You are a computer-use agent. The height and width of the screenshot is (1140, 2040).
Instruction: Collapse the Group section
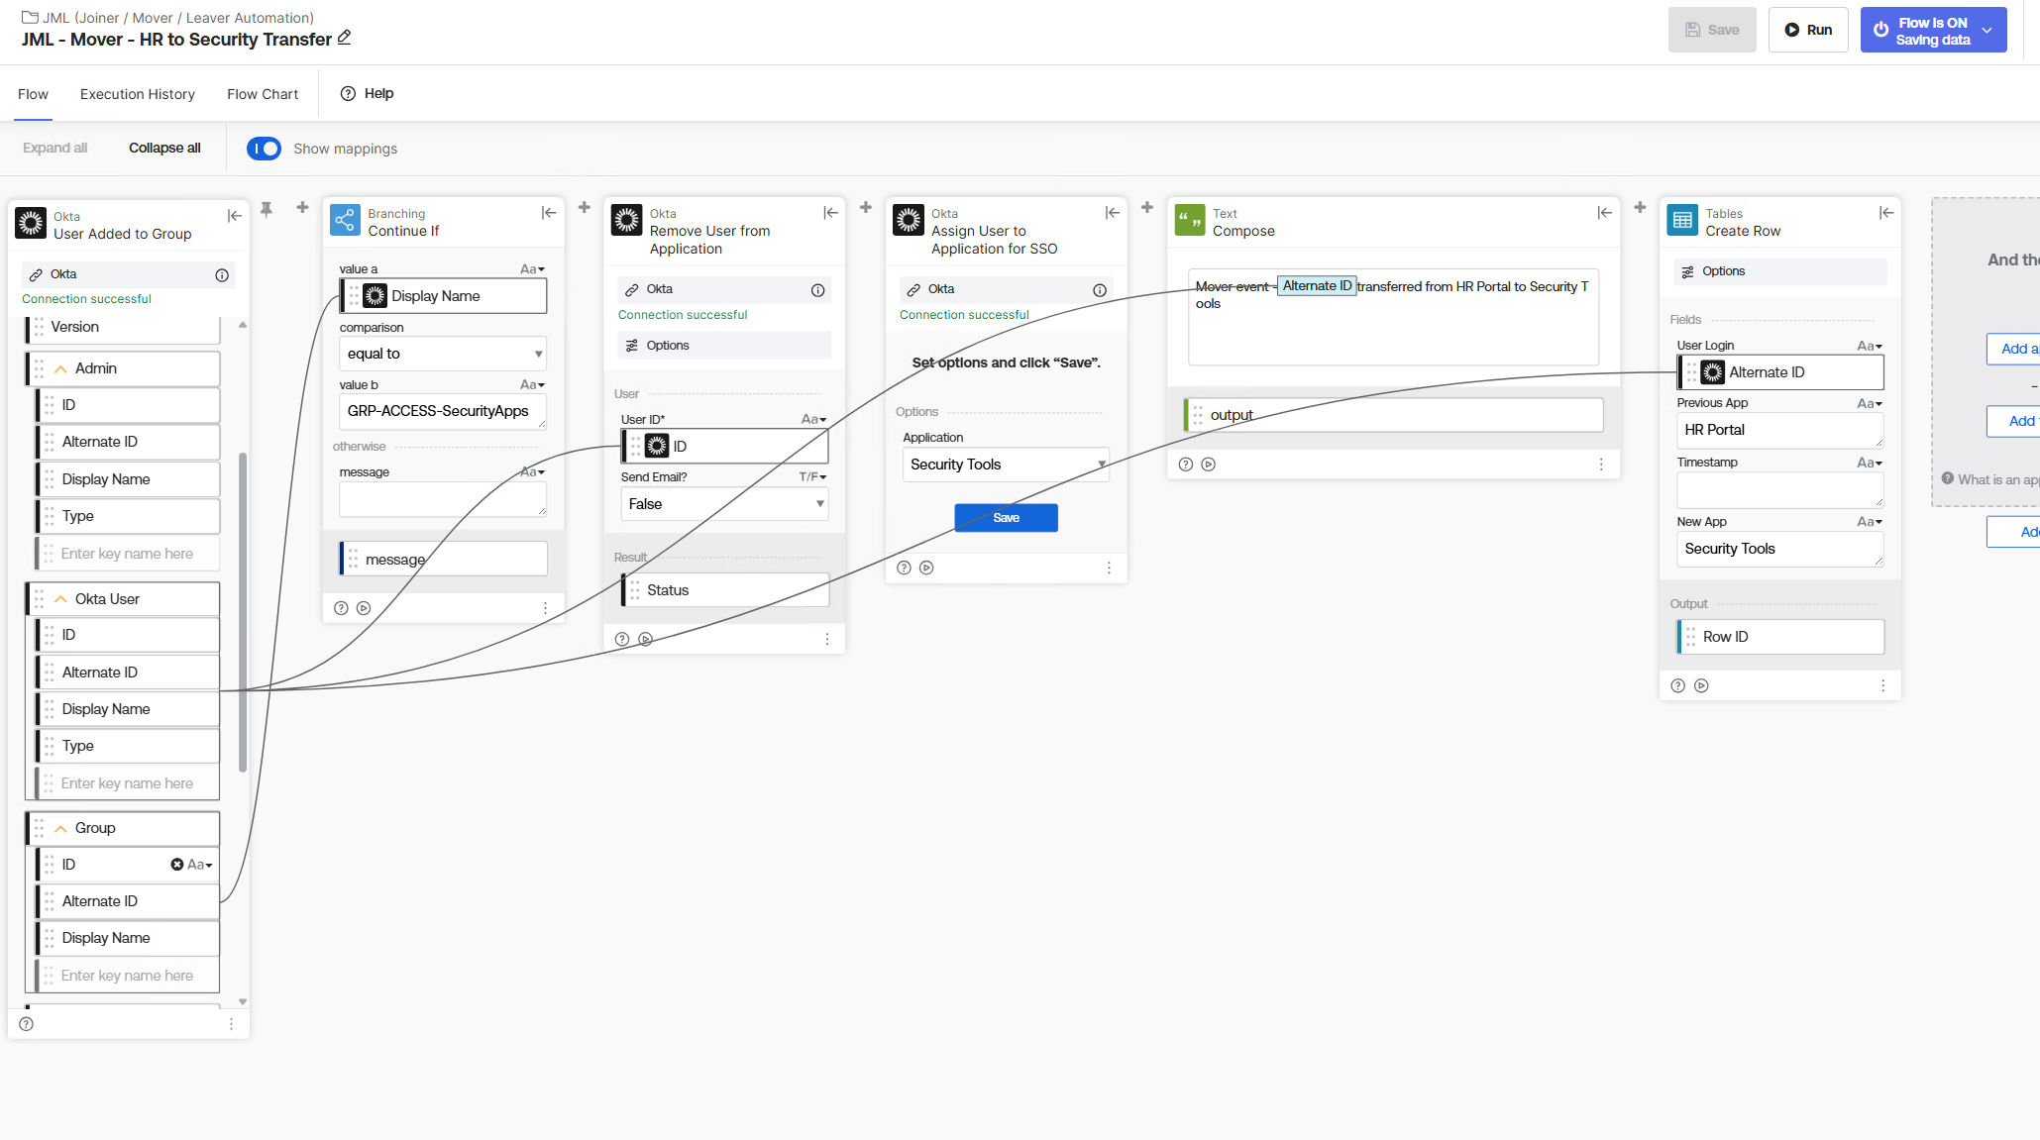[60, 828]
